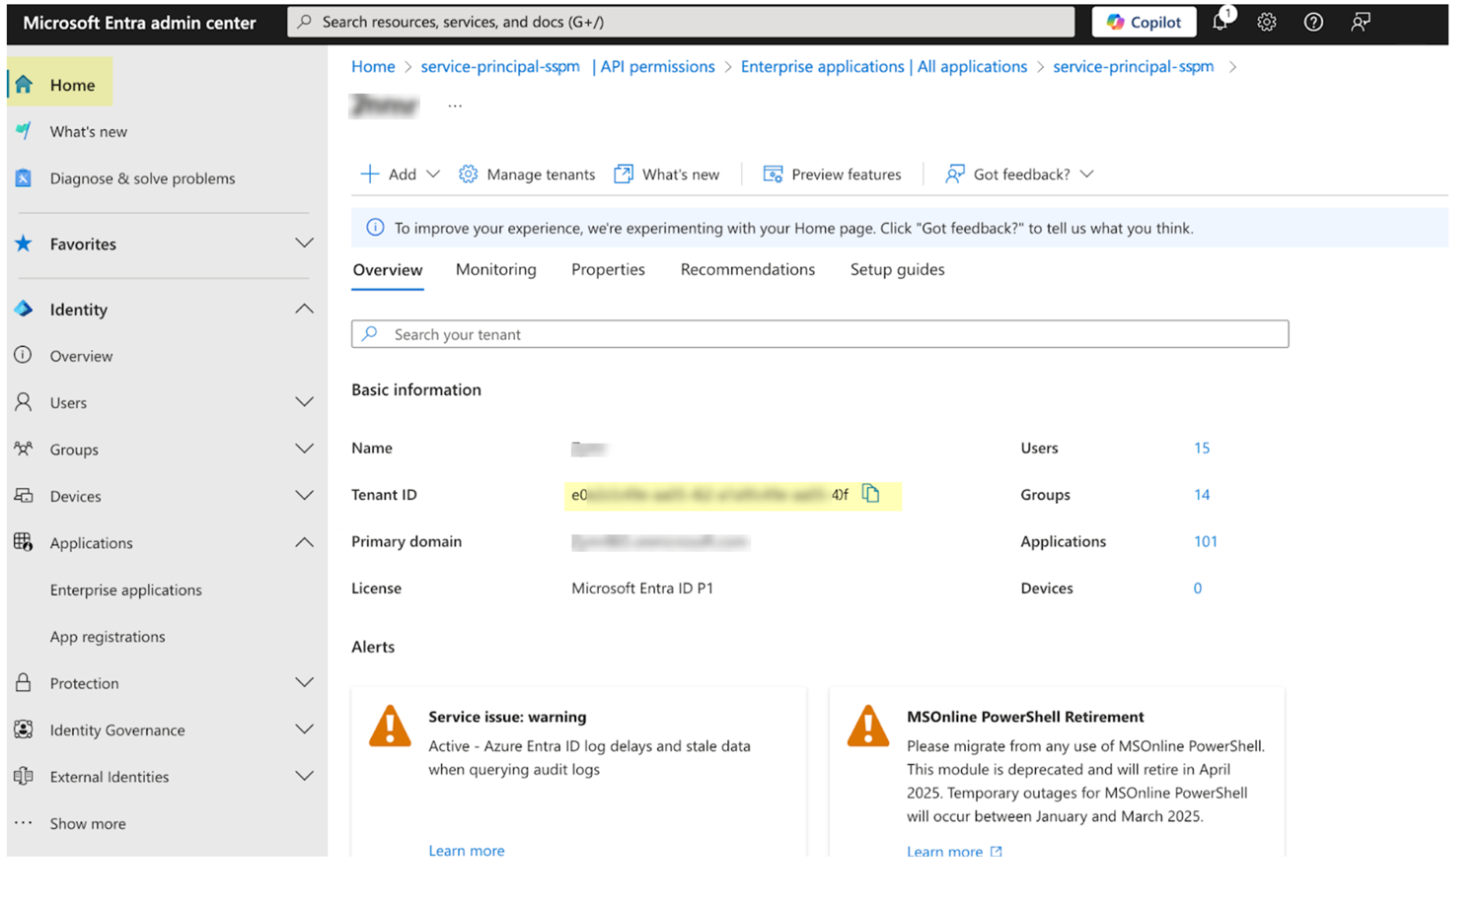The width and height of the screenshot is (1480, 904).
Task: Click the Applications count 101 link
Action: (x=1205, y=541)
